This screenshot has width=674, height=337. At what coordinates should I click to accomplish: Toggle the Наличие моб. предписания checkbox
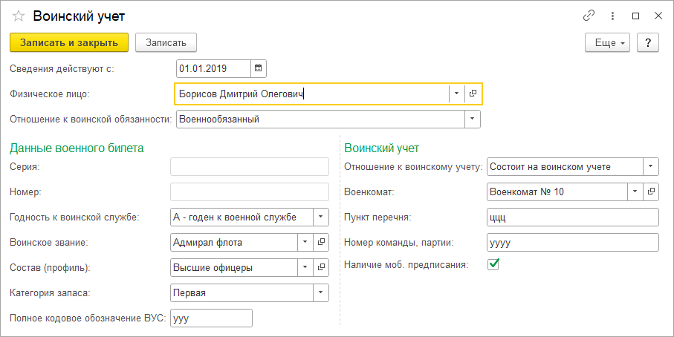(493, 264)
